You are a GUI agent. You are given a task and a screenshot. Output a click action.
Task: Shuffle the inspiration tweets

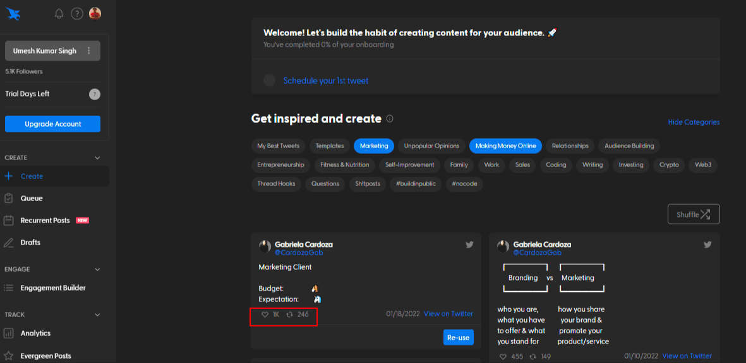[x=693, y=214]
